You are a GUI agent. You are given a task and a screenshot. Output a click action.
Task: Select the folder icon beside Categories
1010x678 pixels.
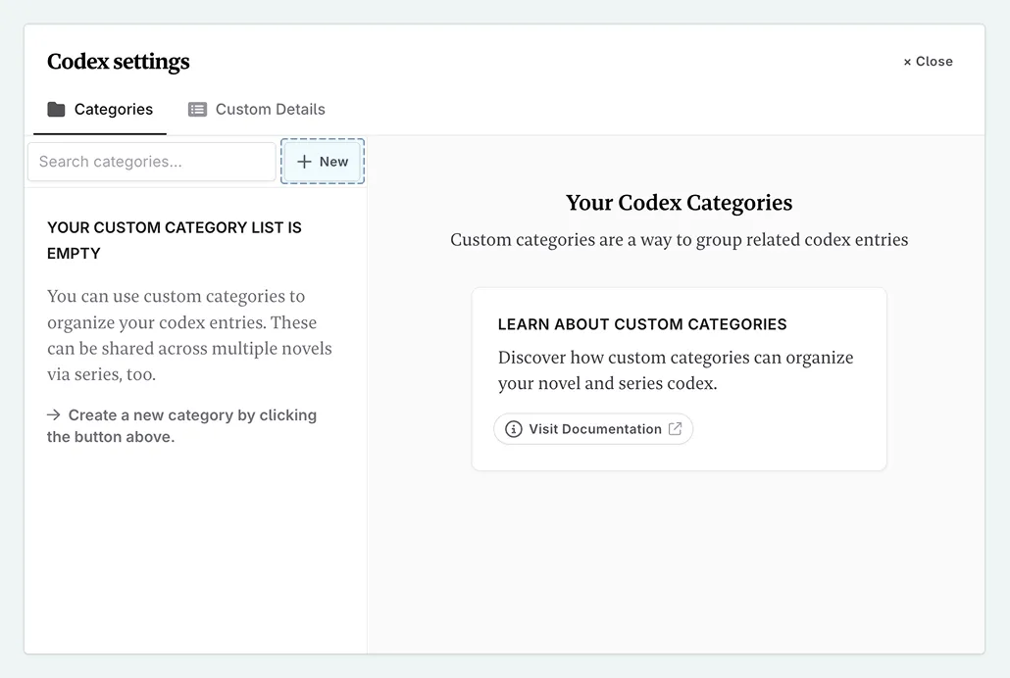coord(58,110)
